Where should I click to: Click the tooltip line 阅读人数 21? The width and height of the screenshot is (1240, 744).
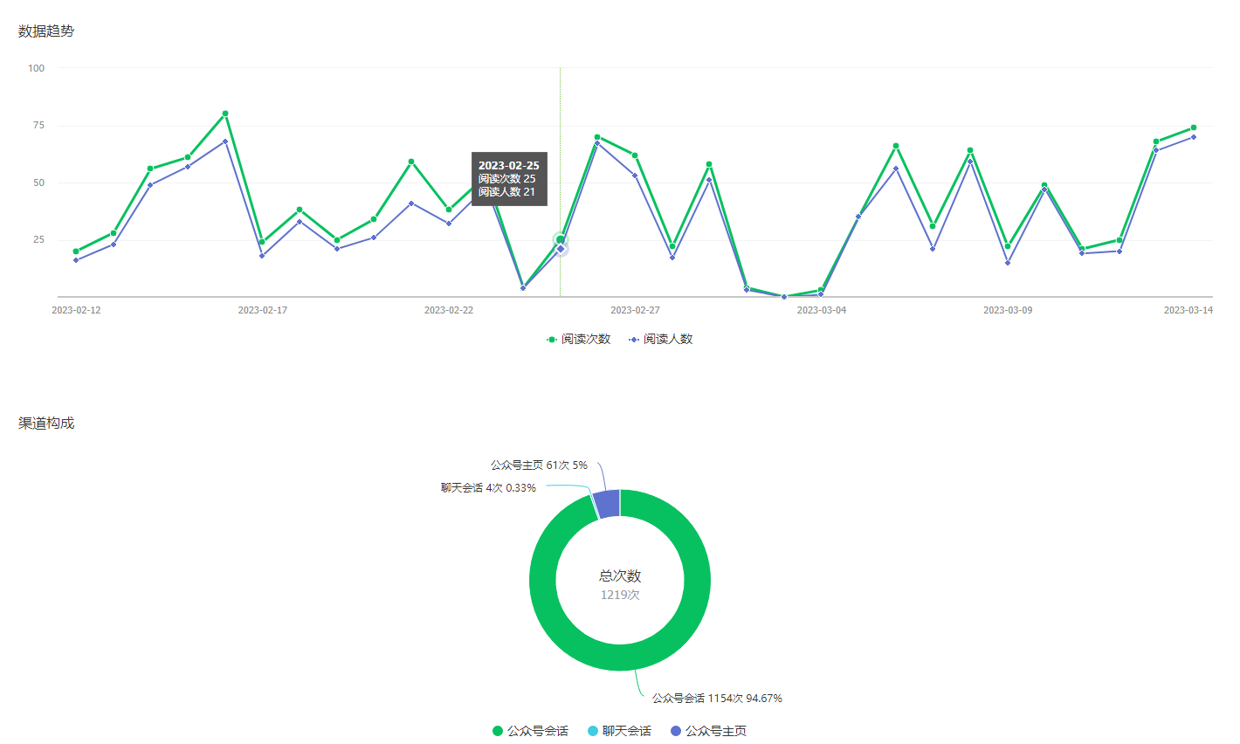pos(506,192)
